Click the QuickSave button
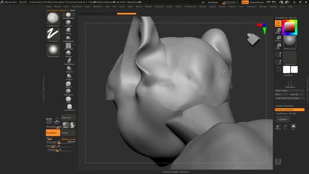The height and width of the screenshot is (174, 309). 213,2
